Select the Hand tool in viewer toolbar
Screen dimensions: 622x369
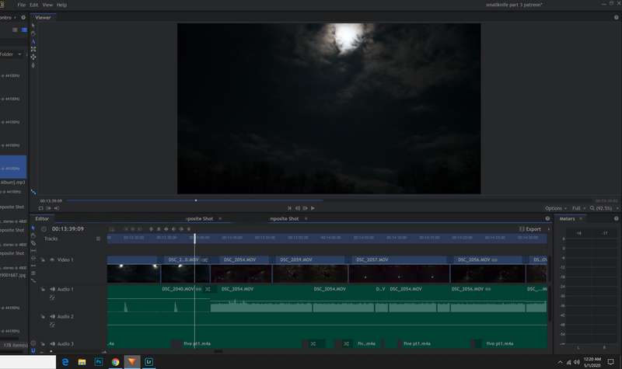[33, 33]
